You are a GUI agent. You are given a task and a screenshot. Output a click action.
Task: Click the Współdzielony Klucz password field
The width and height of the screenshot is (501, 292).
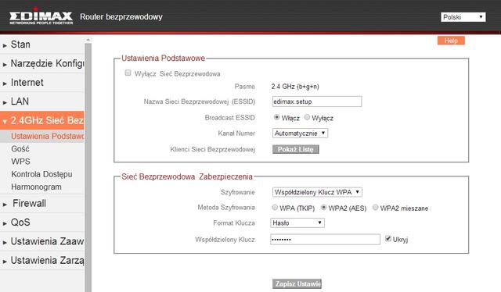coord(326,240)
